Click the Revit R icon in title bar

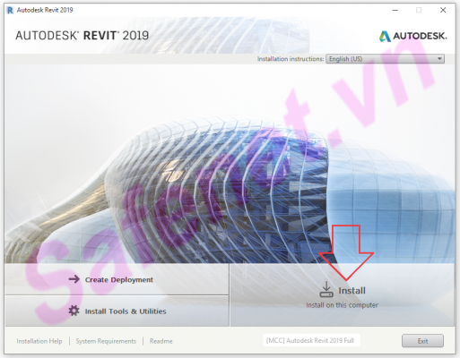point(10,11)
